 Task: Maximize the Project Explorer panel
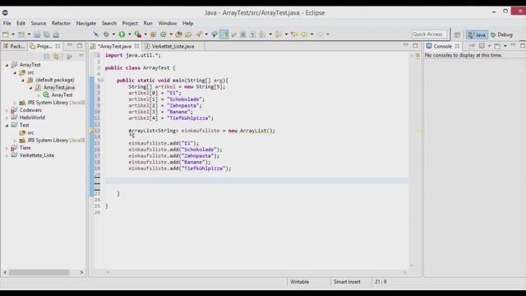[x=80, y=46]
